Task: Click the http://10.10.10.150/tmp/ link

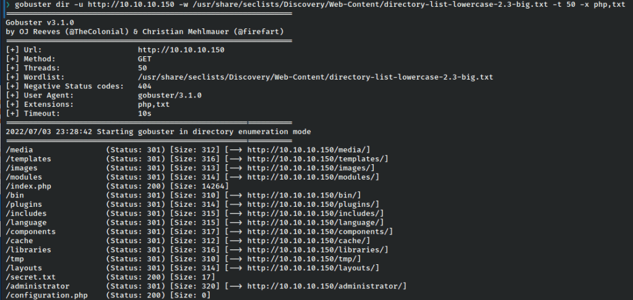Action: [304, 259]
